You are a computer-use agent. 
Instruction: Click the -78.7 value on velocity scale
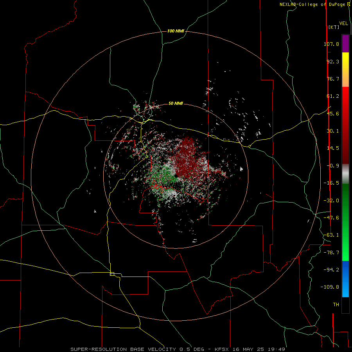(x=331, y=253)
